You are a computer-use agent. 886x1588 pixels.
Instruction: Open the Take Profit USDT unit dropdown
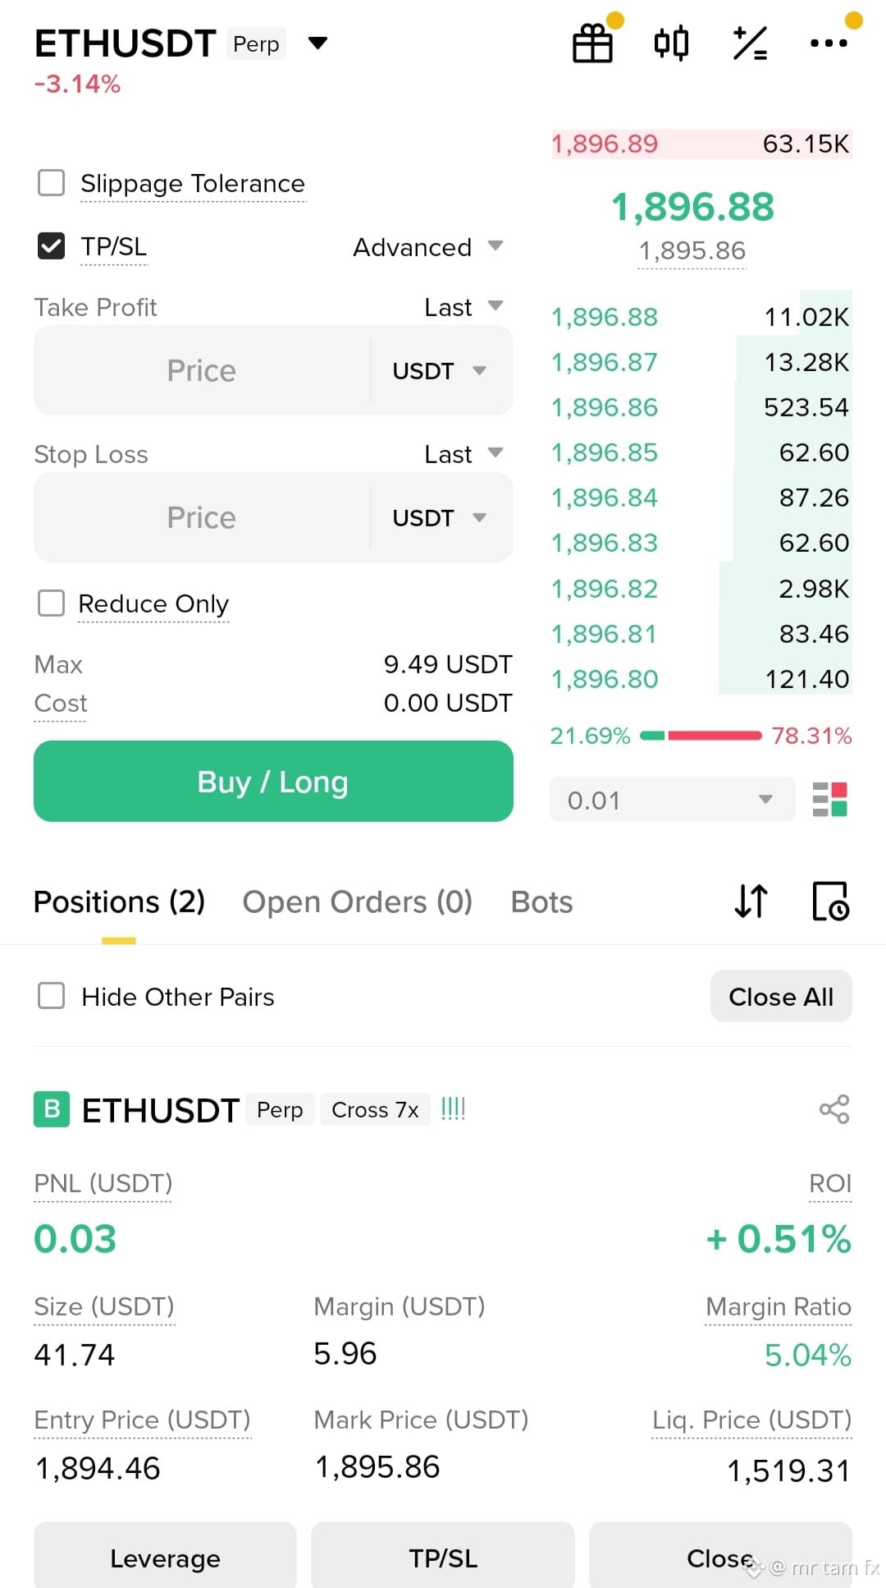[440, 370]
